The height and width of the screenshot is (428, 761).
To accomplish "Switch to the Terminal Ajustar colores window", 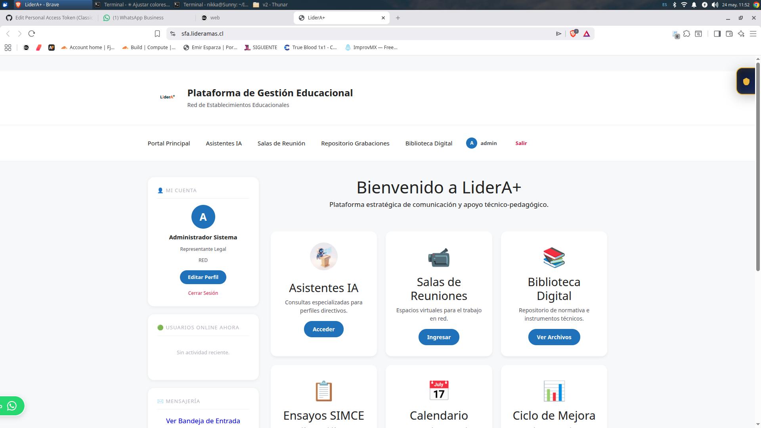I will (133, 5).
